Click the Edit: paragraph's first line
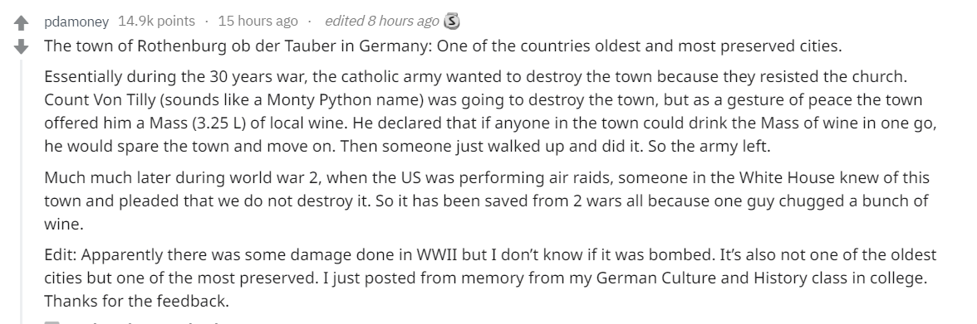 [490, 255]
